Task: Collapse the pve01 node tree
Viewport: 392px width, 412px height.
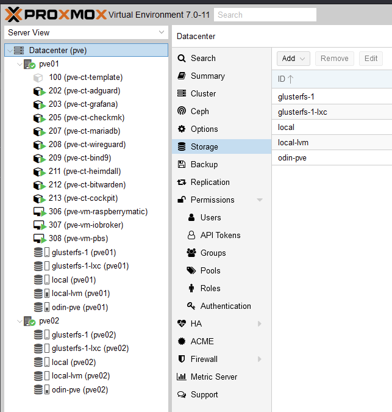Action: (20, 64)
